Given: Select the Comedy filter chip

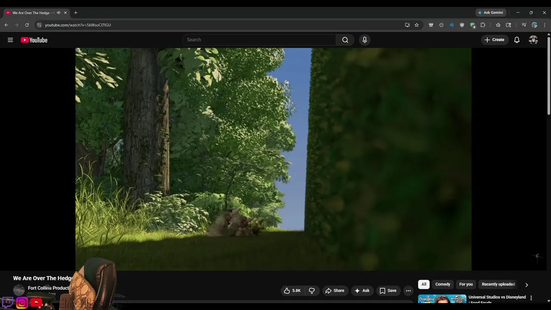Looking at the screenshot, I should pos(443,284).
